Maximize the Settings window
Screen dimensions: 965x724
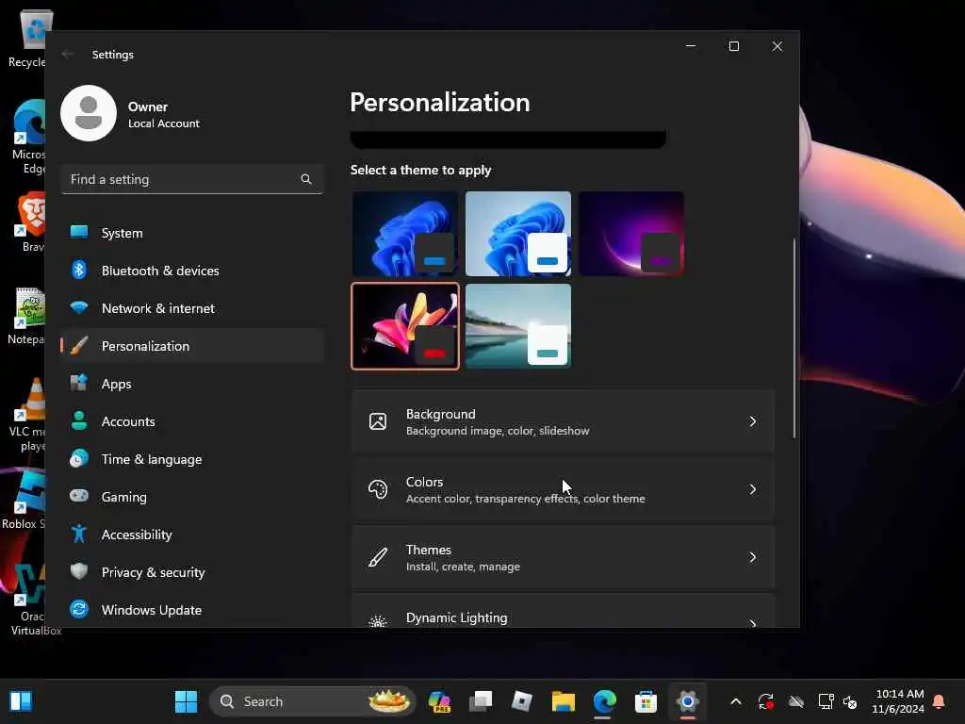pyautogui.click(x=733, y=46)
